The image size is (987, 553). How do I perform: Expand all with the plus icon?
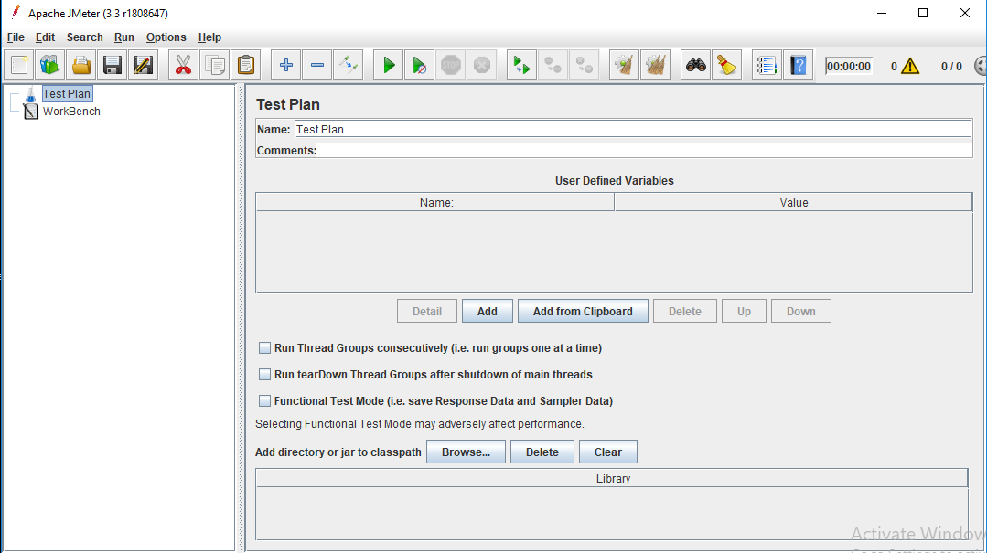click(x=285, y=65)
